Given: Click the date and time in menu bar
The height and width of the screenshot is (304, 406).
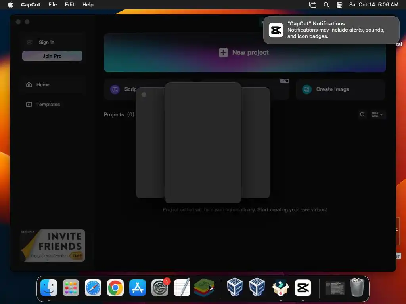Looking at the screenshot, I should click(x=373, y=4).
